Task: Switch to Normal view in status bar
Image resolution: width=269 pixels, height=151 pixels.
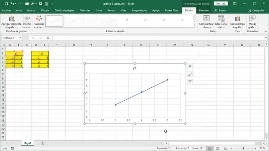Action: [x=210, y=148]
